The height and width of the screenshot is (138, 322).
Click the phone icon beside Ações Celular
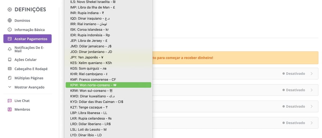10,60
